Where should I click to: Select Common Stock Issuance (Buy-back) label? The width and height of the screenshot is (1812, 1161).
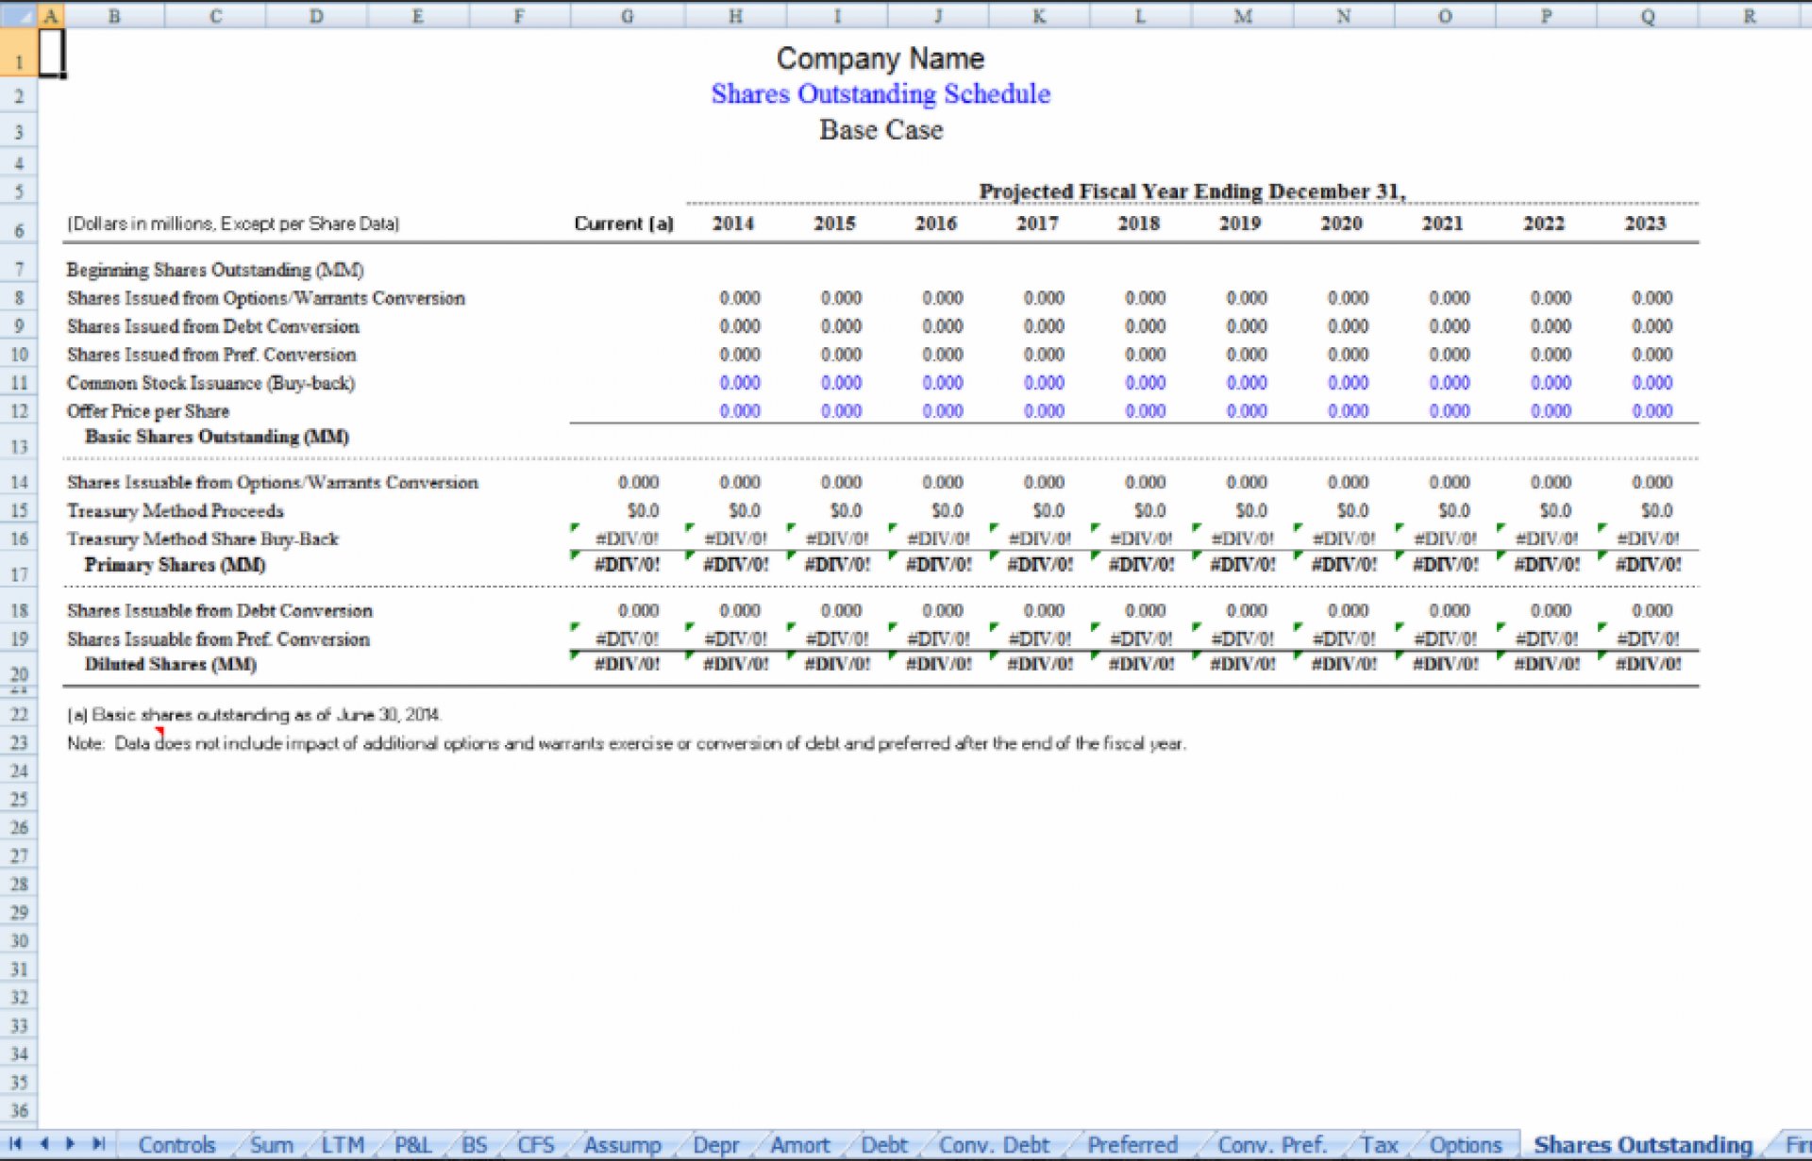(210, 383)
